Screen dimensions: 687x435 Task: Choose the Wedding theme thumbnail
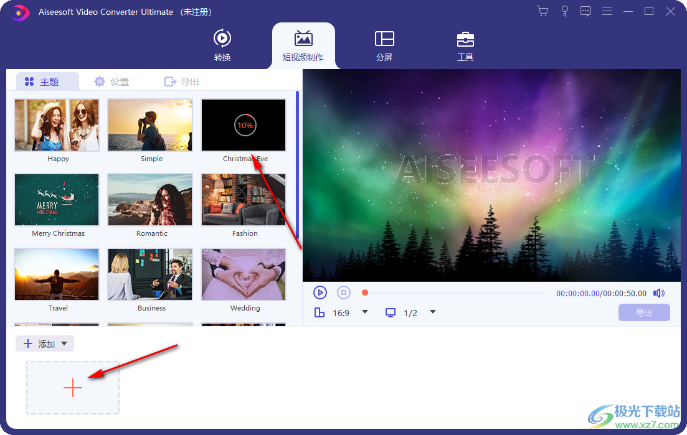[x=244, y=274]
